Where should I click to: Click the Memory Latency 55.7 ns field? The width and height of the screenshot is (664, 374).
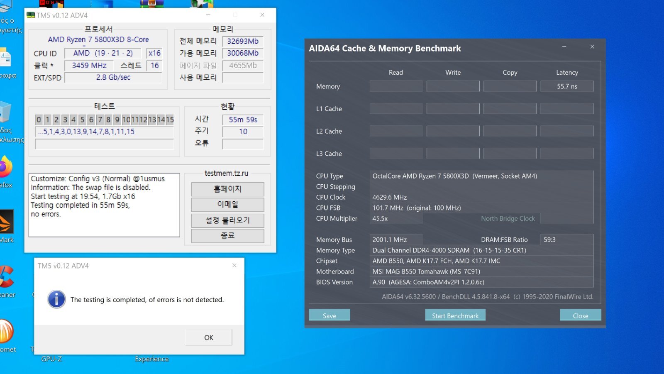tap(567, 86)
